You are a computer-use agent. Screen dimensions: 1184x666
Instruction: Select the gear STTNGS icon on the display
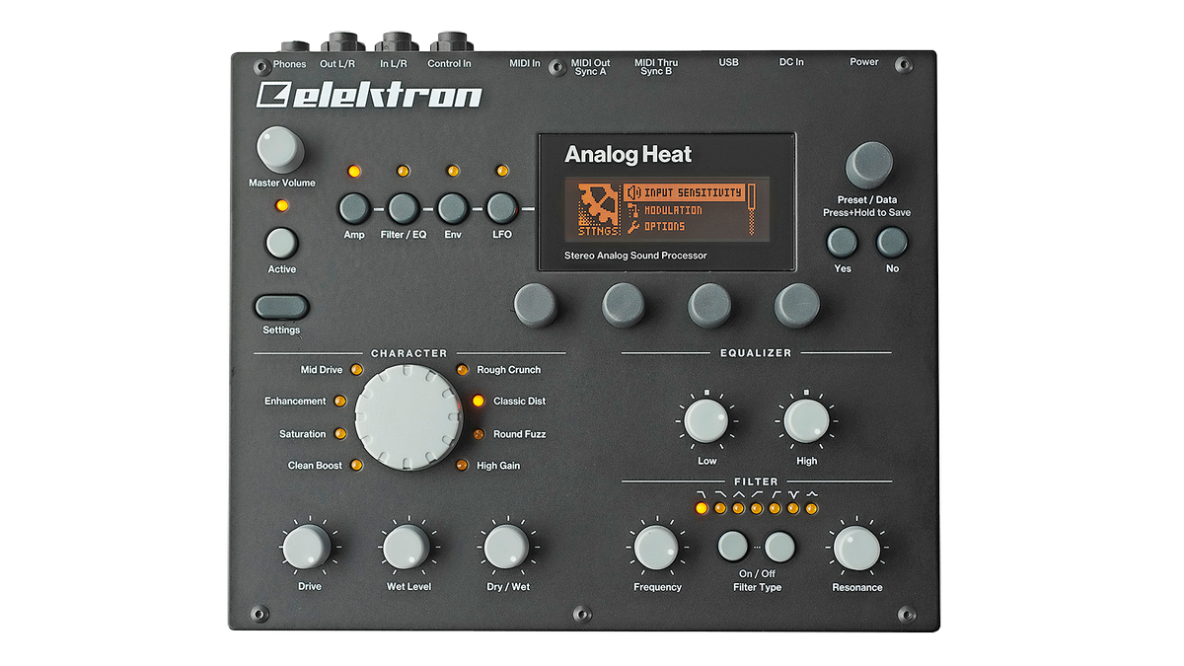click(x=597, y=207)
